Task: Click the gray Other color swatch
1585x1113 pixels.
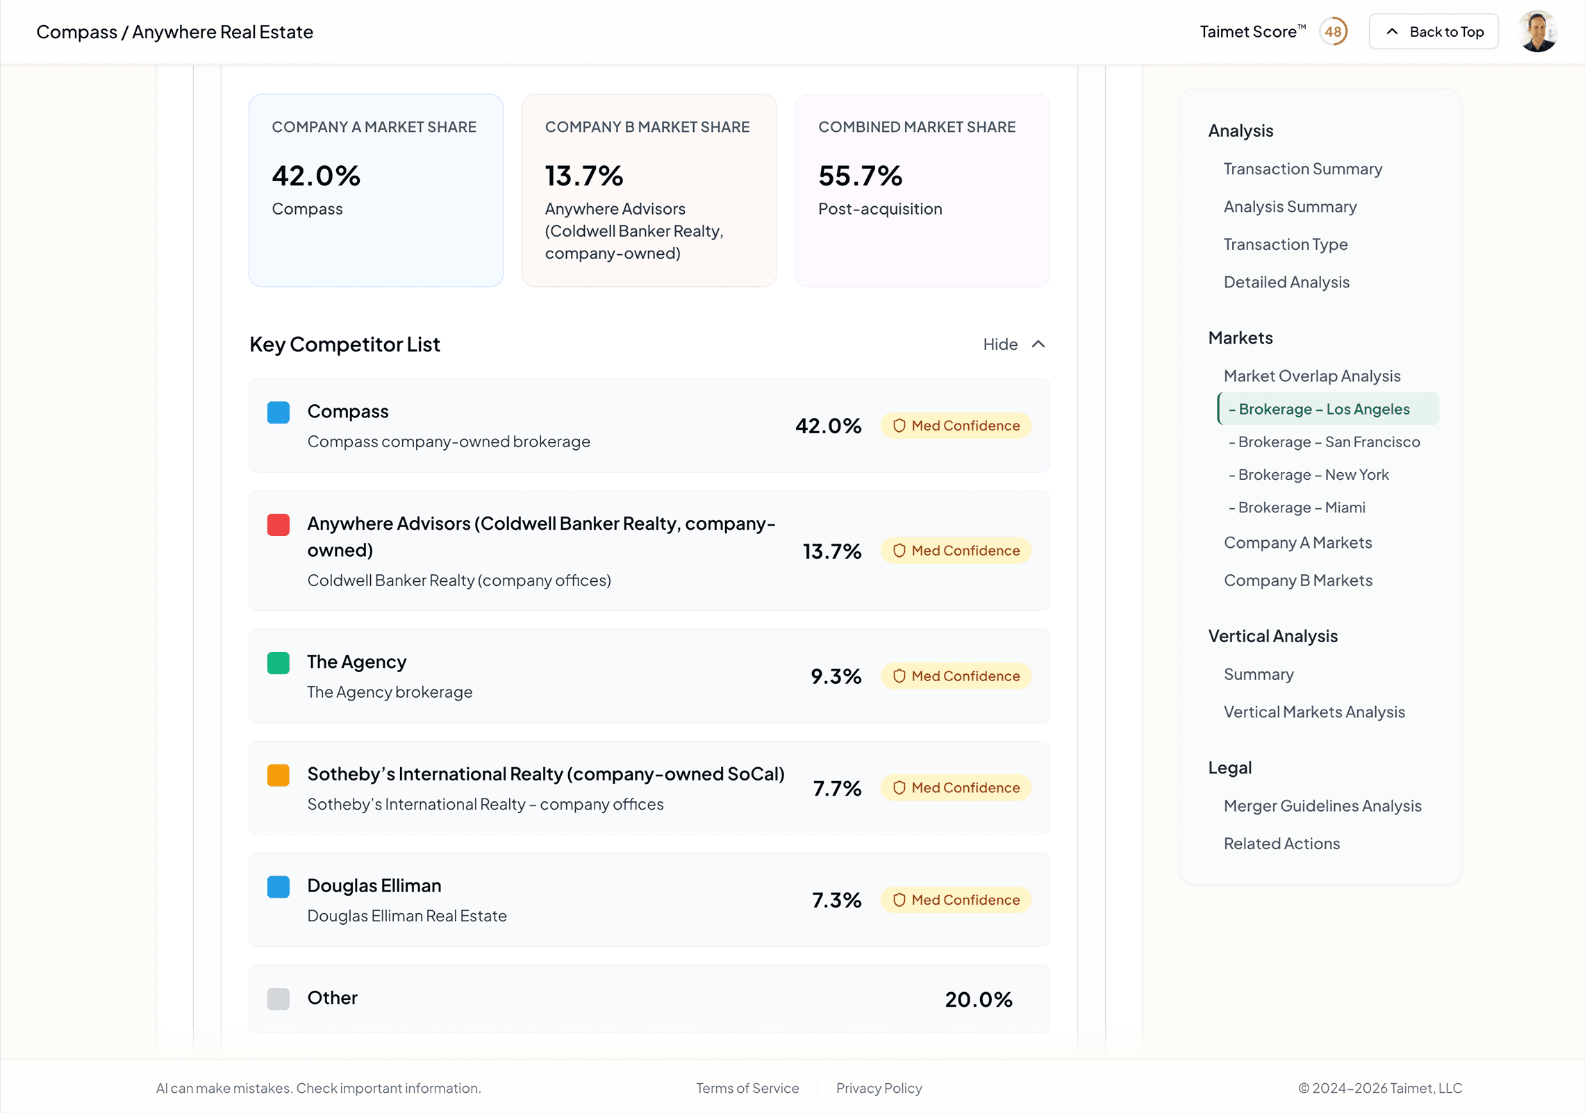Action: coord(278,999)
